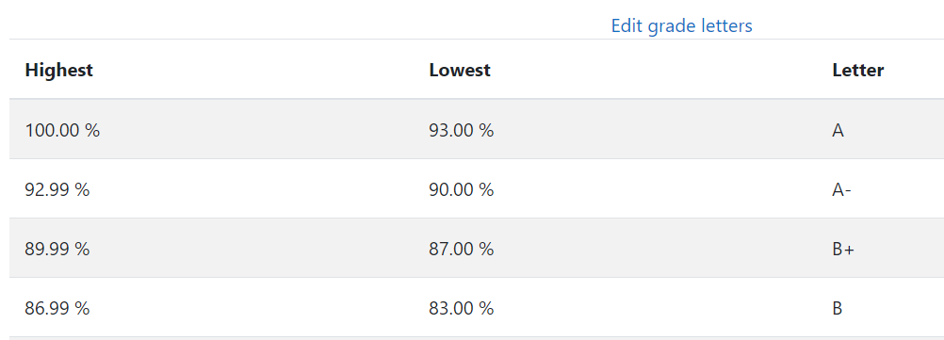
Task: Select the row for grade B
Action: point(477,307)
